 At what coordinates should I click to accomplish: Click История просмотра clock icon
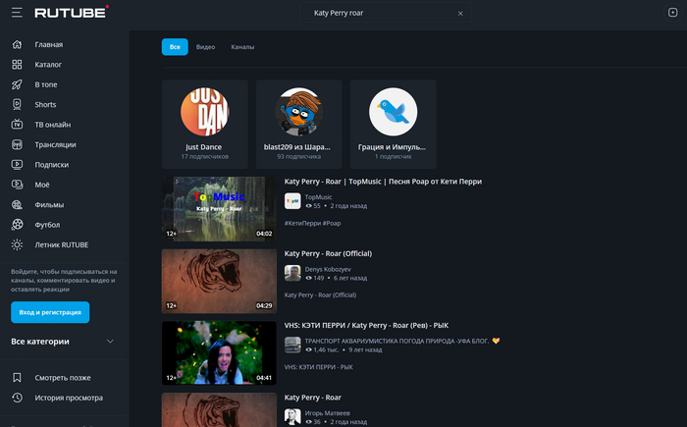point(17,398)
